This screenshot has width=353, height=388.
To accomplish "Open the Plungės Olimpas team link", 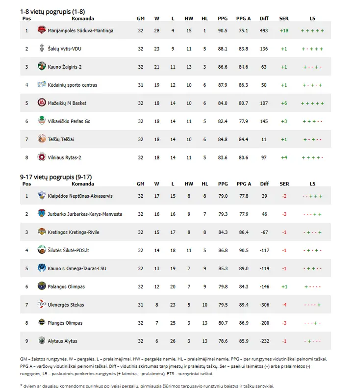I will point(65,323).
